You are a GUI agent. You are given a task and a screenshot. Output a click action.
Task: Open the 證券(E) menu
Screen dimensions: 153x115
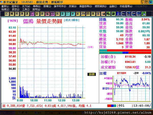tap(16, 6)
